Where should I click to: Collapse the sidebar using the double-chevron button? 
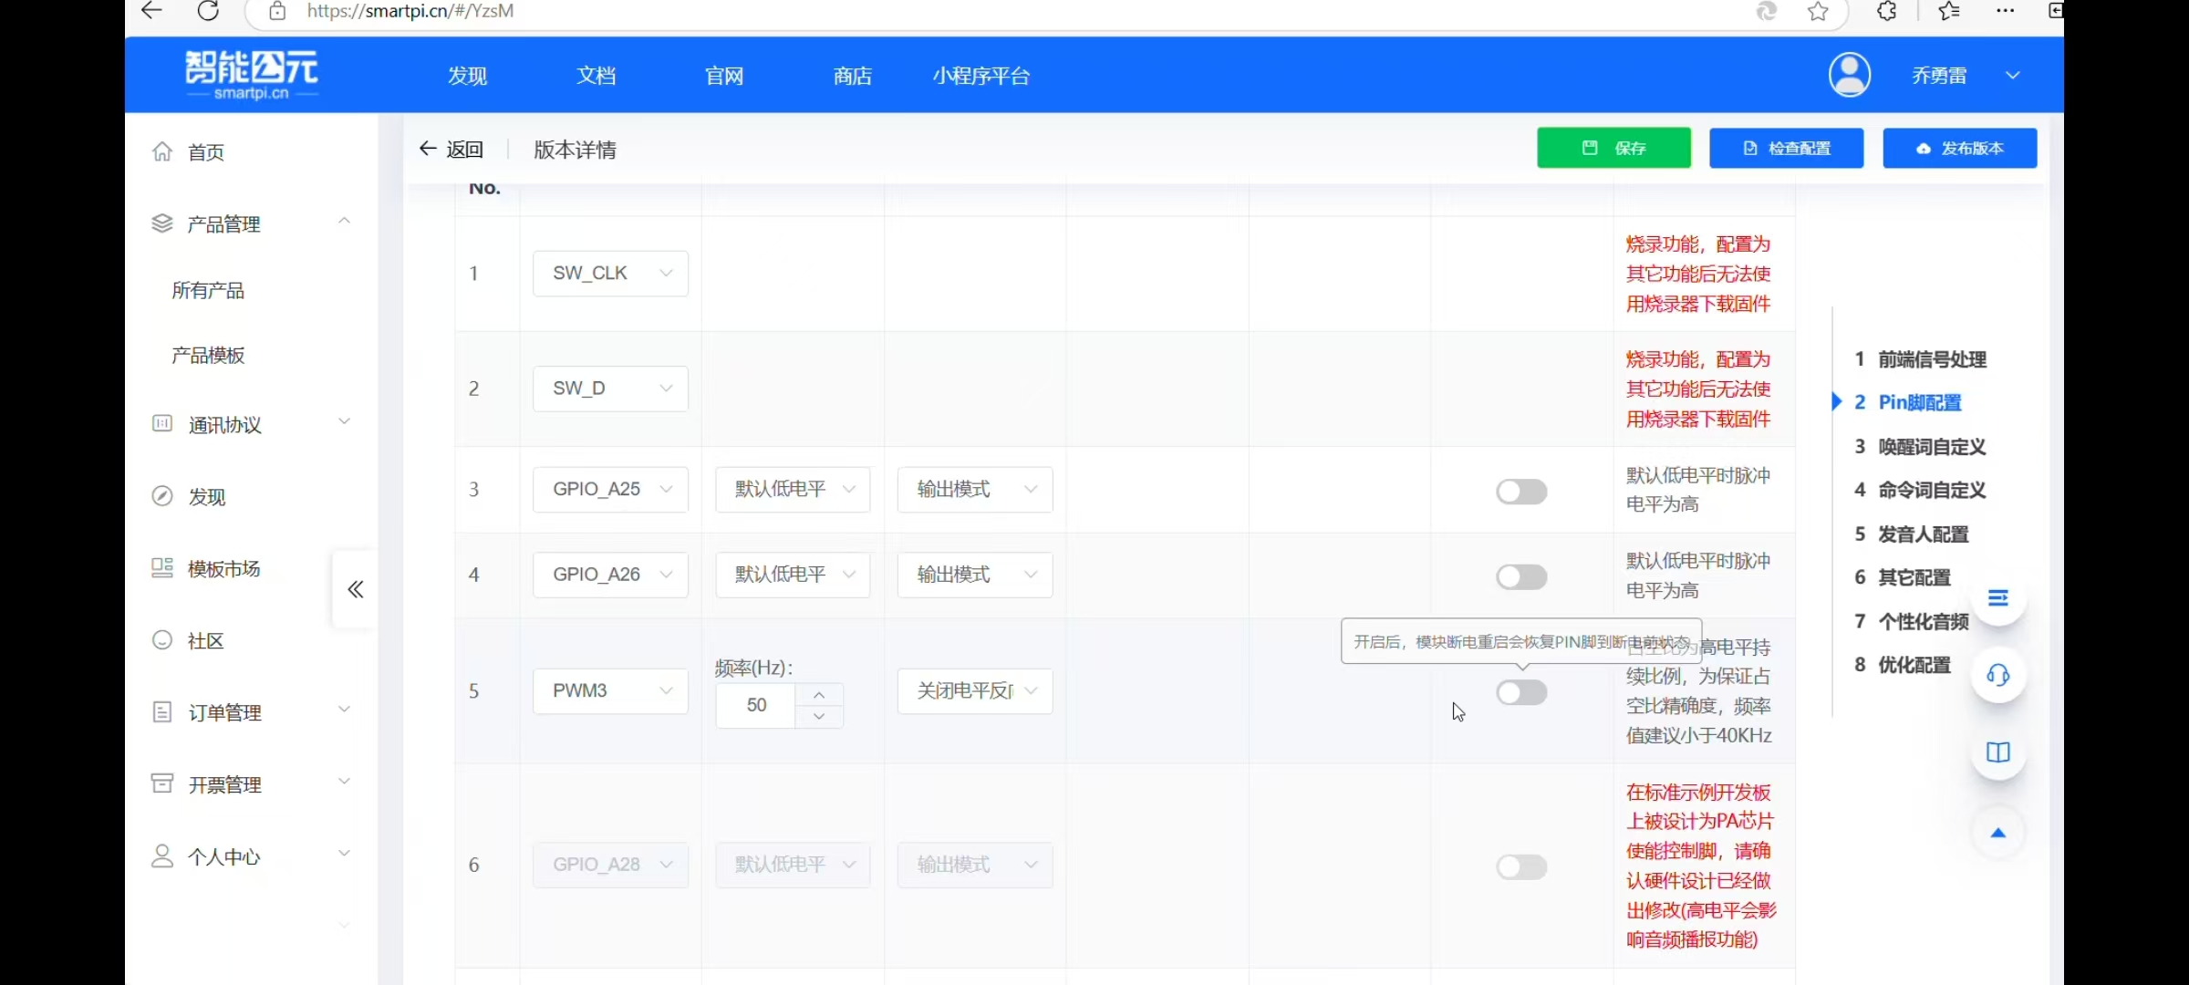coord(355,589)
